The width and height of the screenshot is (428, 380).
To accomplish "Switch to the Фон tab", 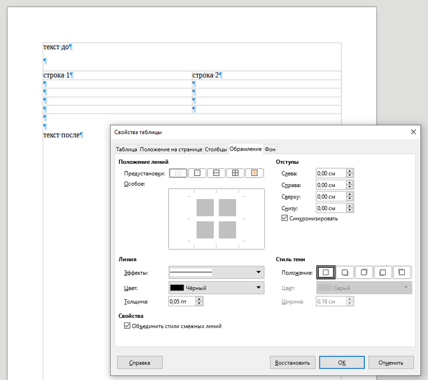I will pyautogui.click(x=270, y=149).
